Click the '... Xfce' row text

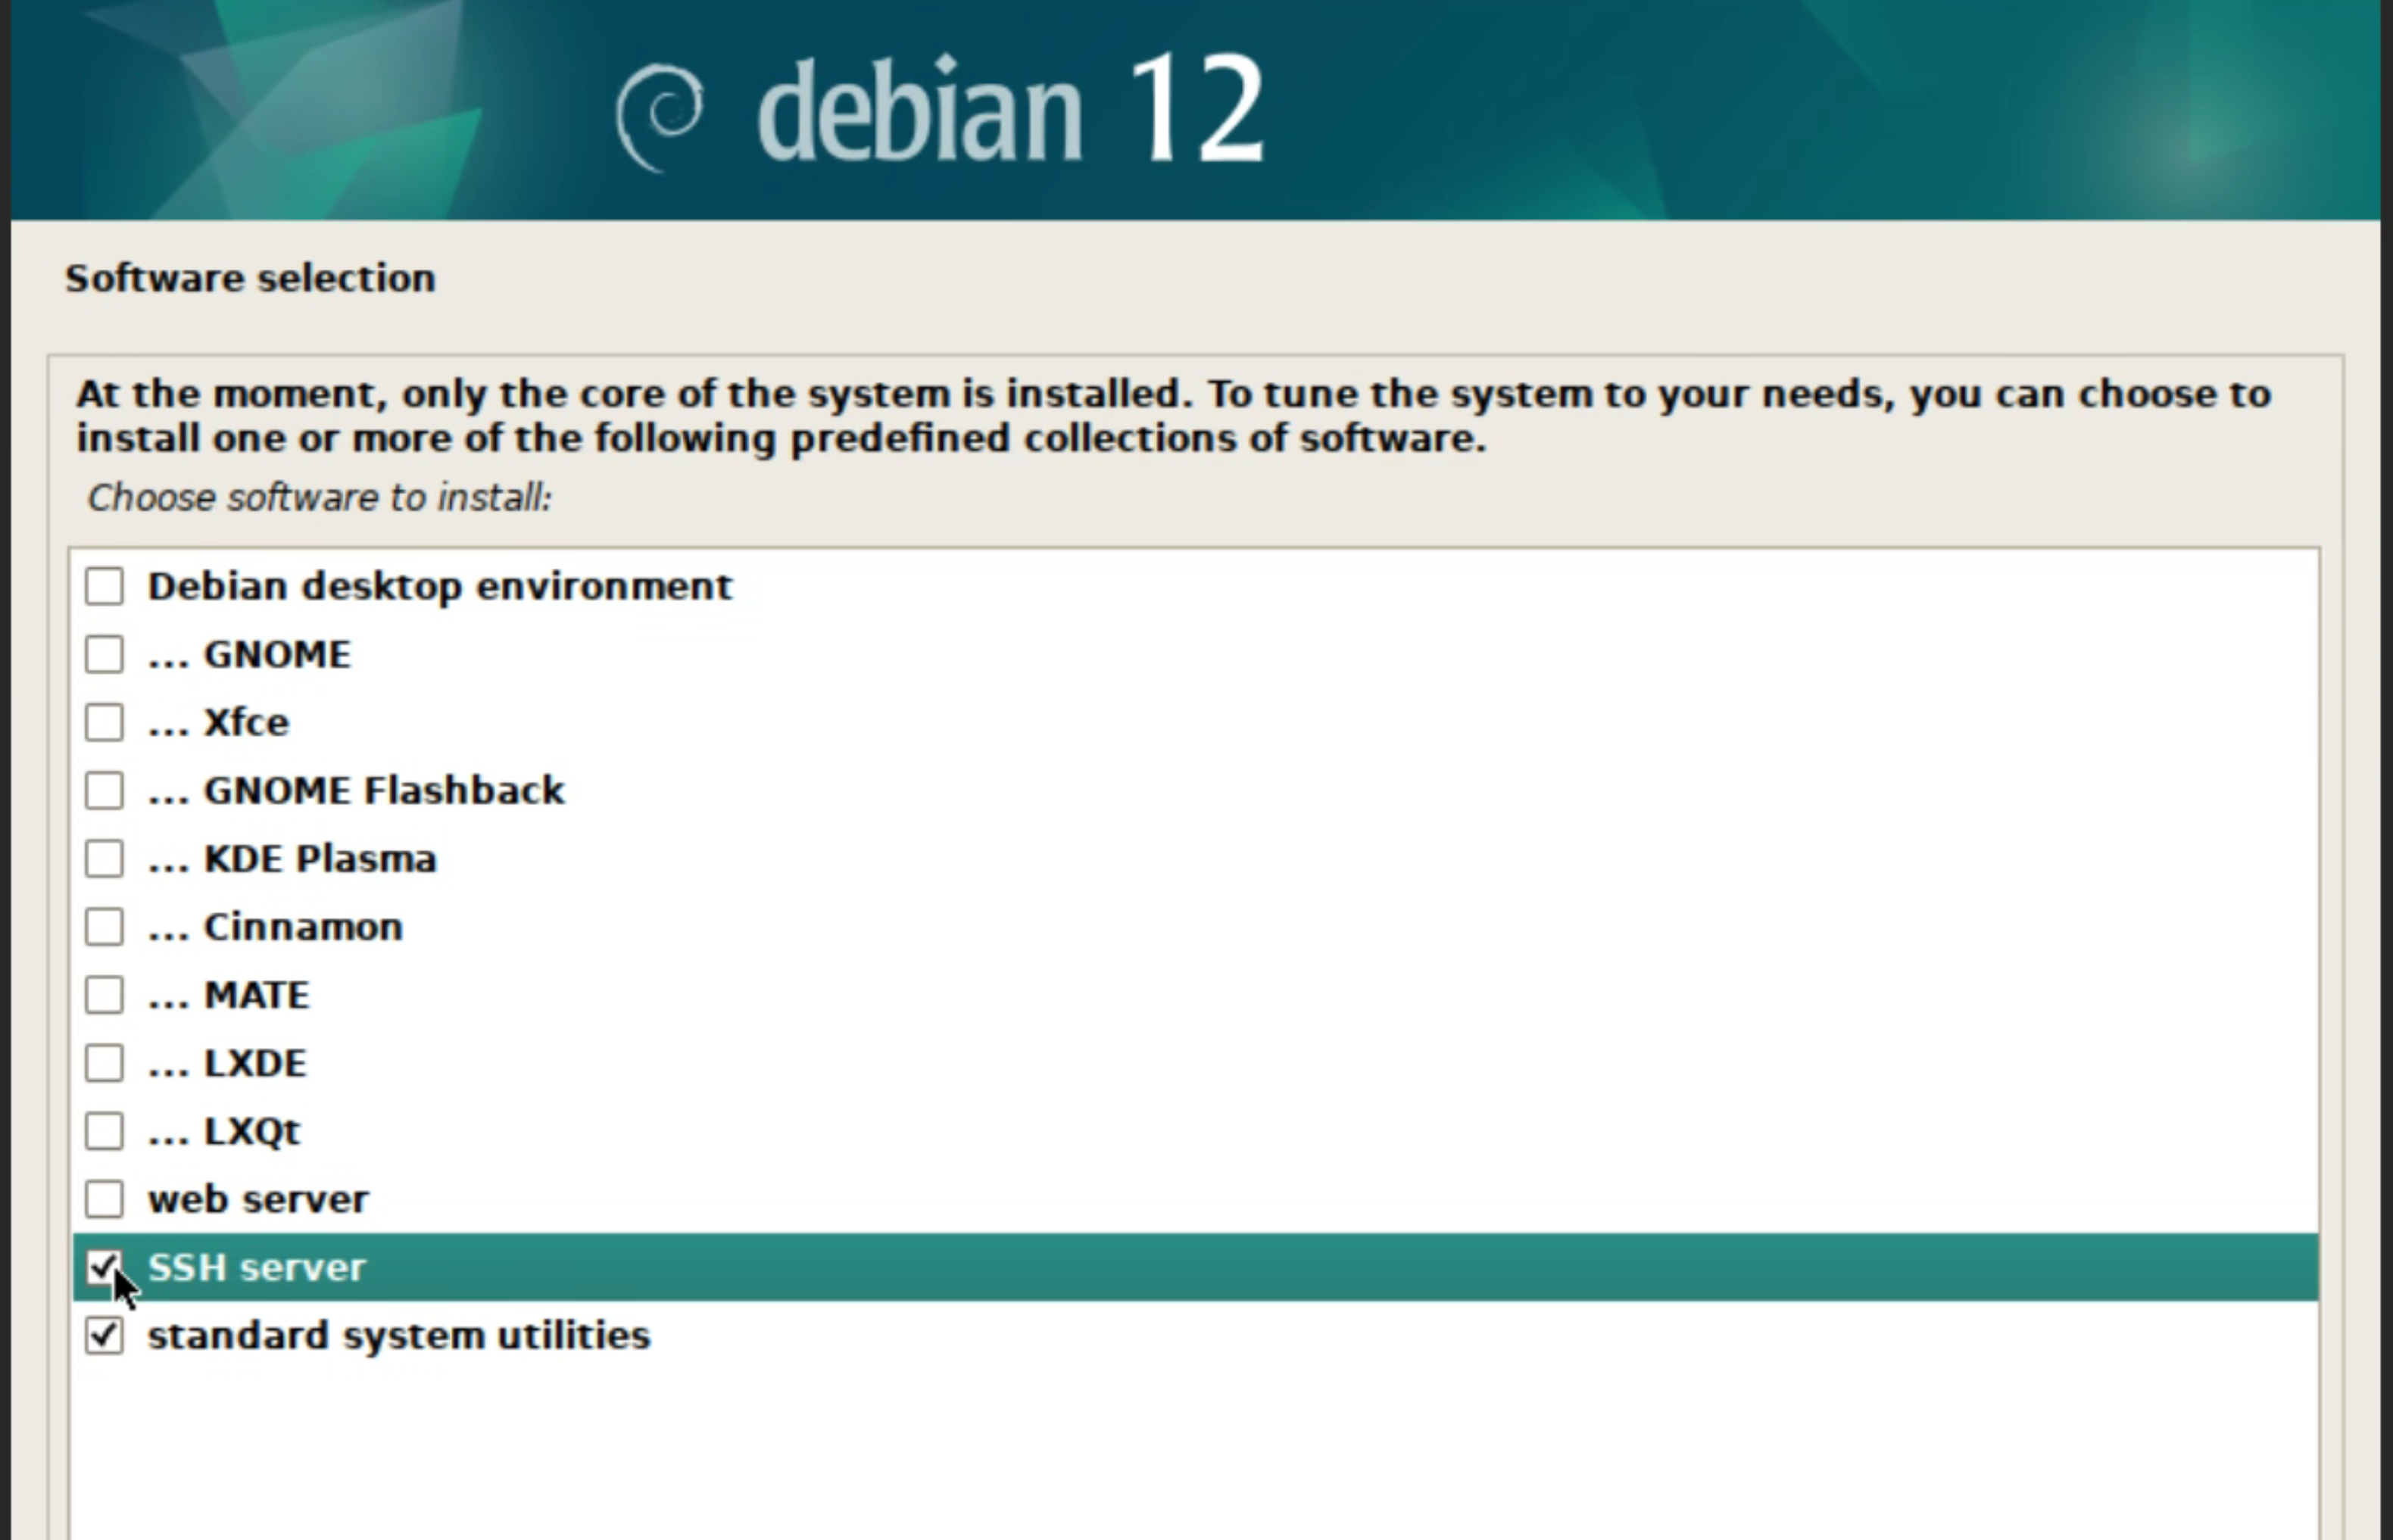point(219,723)
